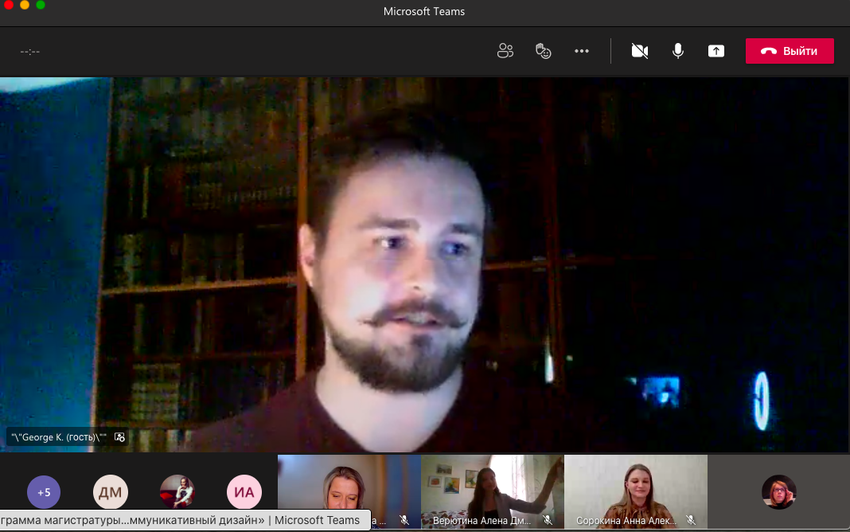Open the raise hand and reactions menu

(x=544, y=51)
